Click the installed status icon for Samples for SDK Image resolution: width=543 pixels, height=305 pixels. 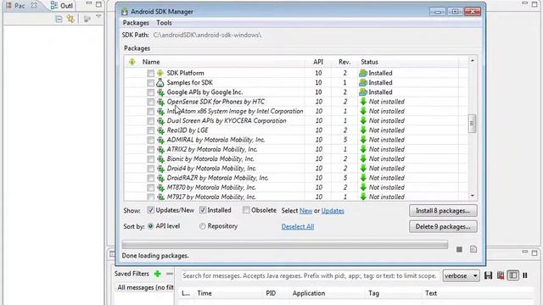click(x=363, y=83)
